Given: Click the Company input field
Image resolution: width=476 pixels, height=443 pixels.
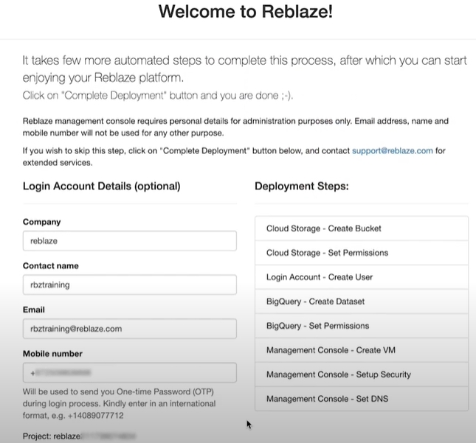Looking at the screenshot, I should (x=129, y=241).
